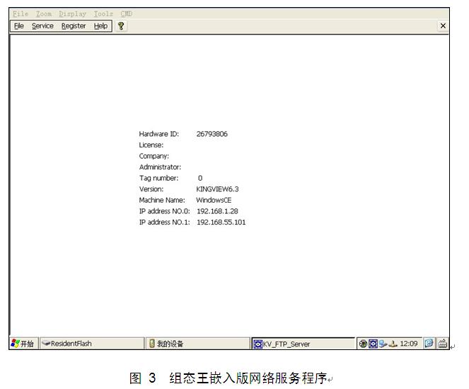
Task: Click the first system tray icon
Action: pos(363,344)
